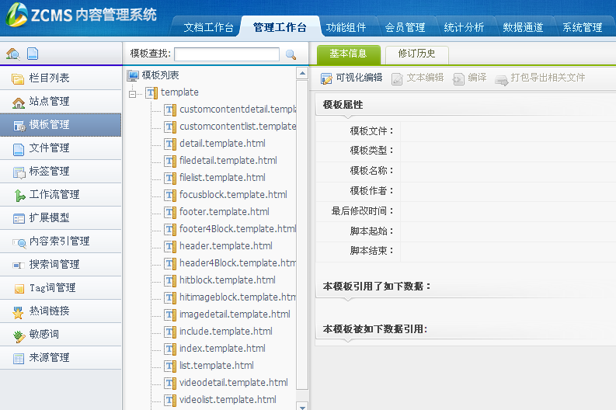Click the 打包导出相关文件 export toolbar item

[x=540, y=78]
